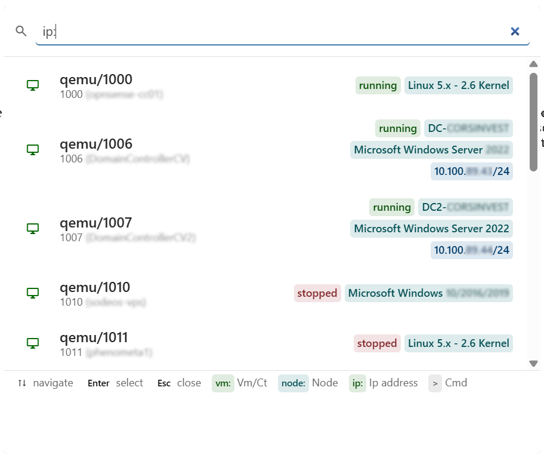Click the 1007 ID subtitle text

tap(71, 238)
